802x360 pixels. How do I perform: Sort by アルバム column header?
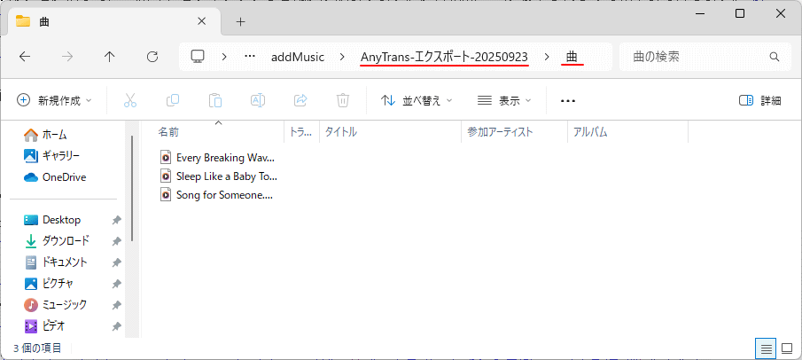click(628, 132)
